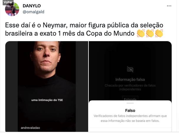The width and height of the screenshot is (179, 133).
Task: Click the tweet text mentioning Copa do Mundo
Action: coord(84,29)
